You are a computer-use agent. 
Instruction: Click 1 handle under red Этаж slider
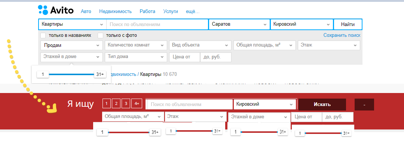click(171, 131)
